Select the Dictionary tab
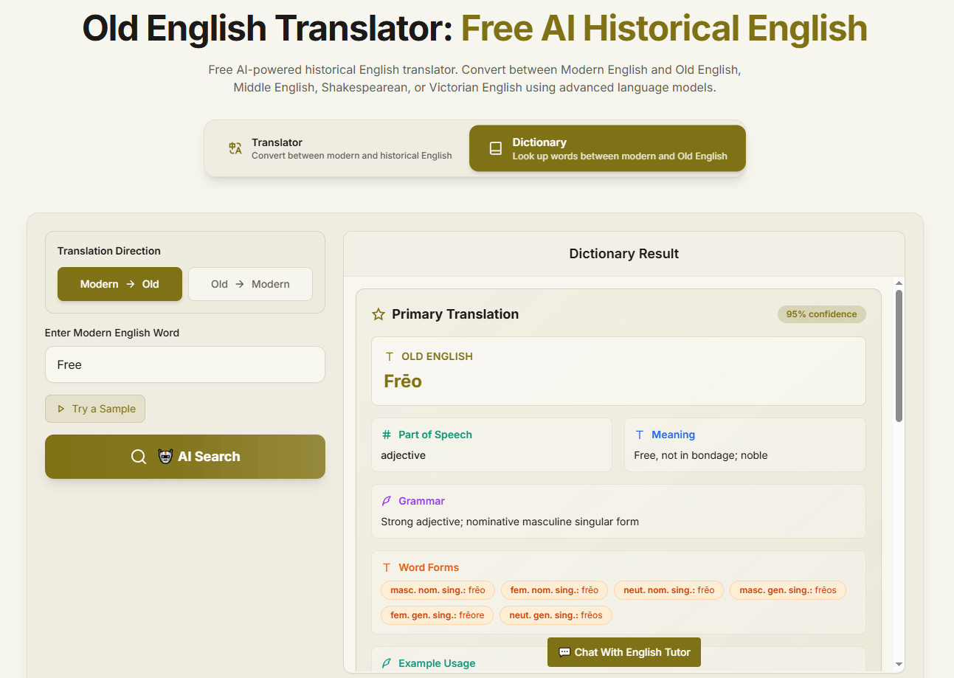 [607, 148]
